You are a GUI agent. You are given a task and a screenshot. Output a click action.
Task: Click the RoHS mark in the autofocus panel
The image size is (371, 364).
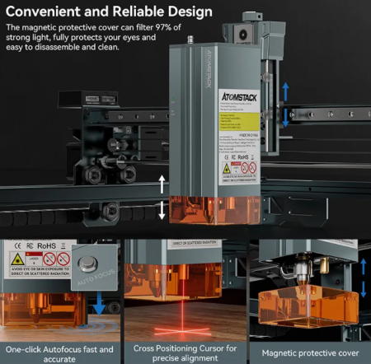point(46,245)
